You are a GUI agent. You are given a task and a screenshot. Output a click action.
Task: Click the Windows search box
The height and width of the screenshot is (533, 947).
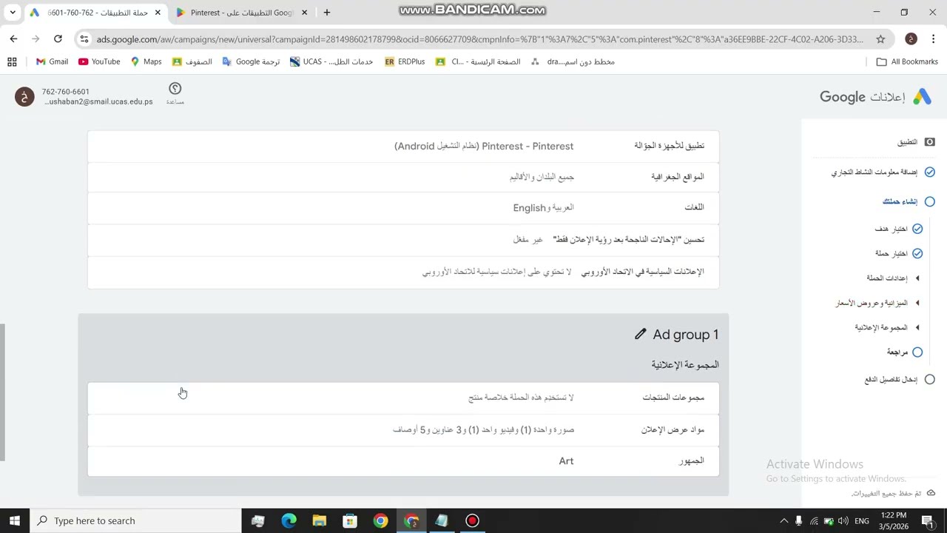pyautogui.click(x=135, y=521)
